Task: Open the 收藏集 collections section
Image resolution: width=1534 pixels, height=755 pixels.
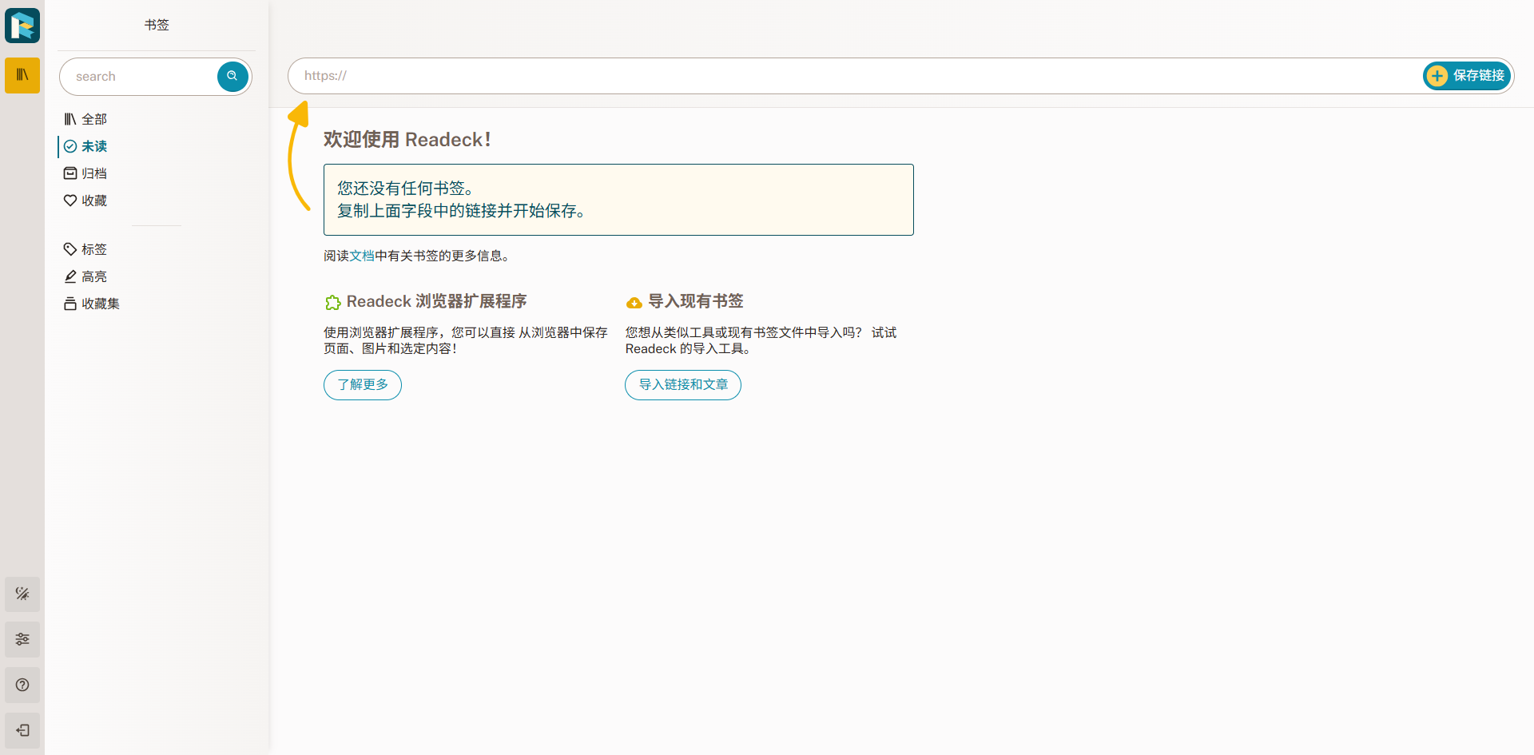Action: coord(101,304)
